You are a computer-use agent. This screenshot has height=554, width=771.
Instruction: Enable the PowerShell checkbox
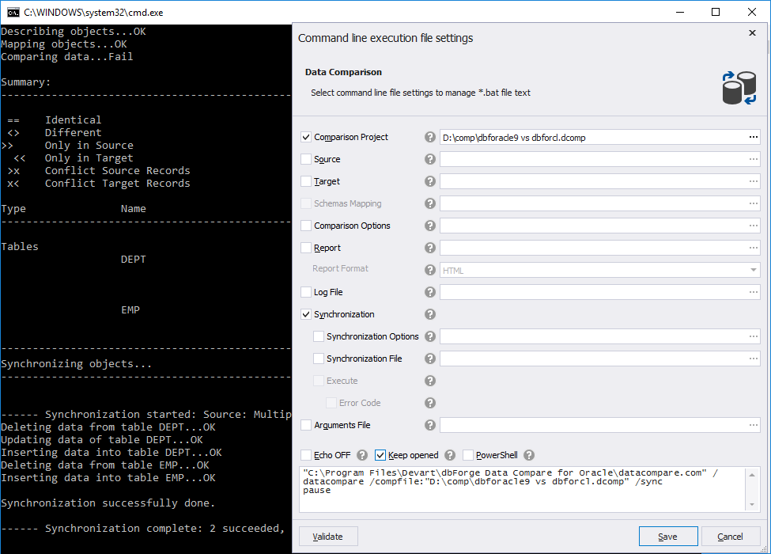[x=468, y=455]
